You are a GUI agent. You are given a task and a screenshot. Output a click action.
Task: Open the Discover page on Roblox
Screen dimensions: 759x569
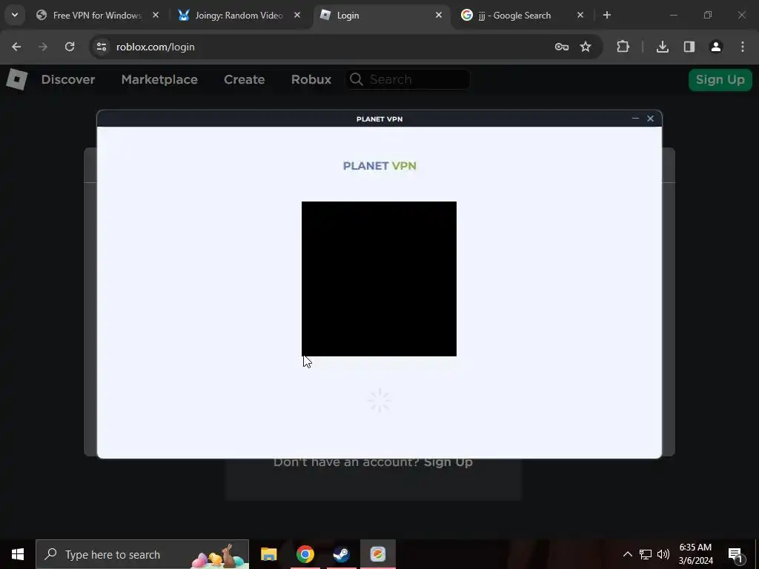tap(67, 79)
